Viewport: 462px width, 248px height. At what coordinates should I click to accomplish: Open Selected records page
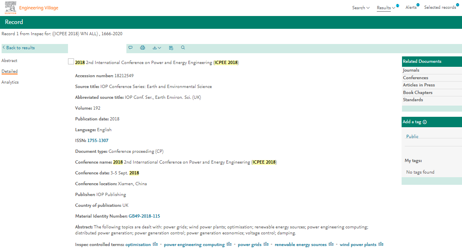click(x=440, y=7)
